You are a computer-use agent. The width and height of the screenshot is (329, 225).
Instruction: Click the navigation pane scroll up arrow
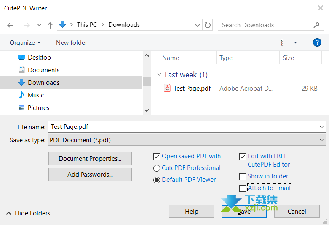tap(147, 55)
